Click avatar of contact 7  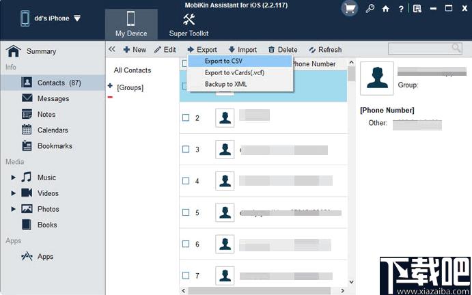(x=225, y=275)
